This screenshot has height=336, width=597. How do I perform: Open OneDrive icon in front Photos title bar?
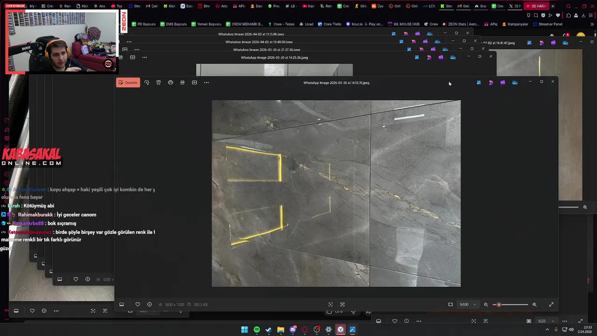pyautogui.click(x=514, y=83)
